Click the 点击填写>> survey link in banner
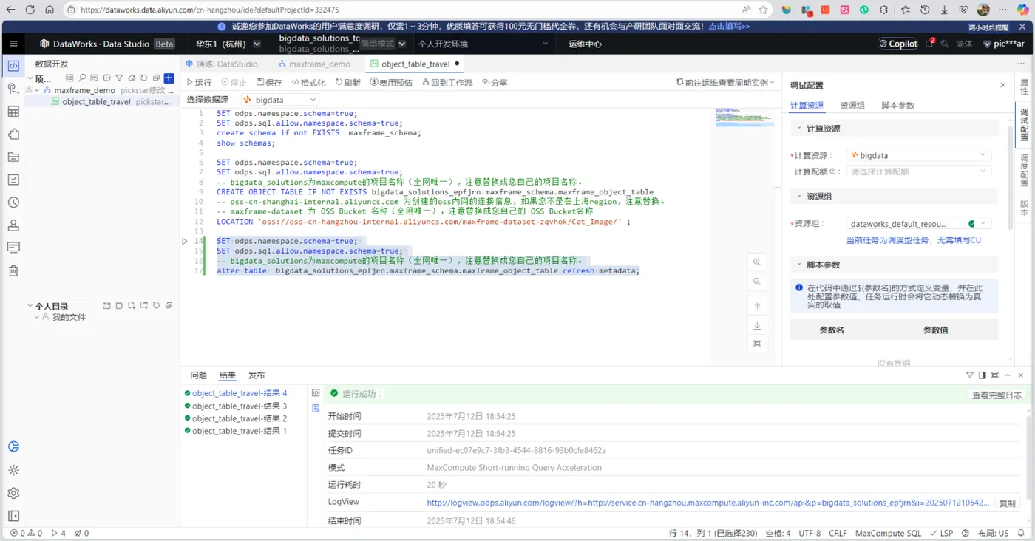1035x541 pixels. (x=729, y=26)
